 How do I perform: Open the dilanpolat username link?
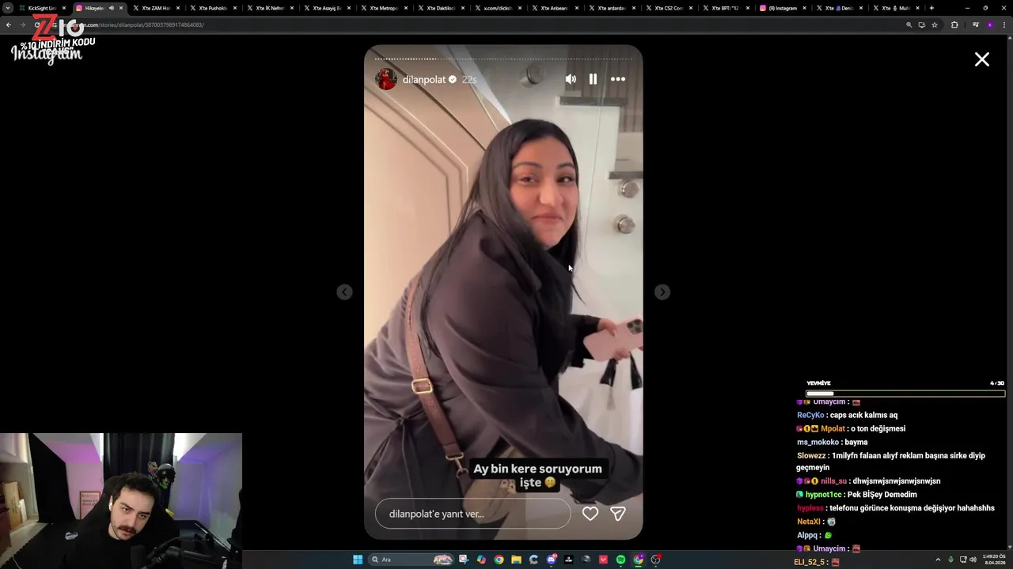pyautogui.click(x=424, y=80)
